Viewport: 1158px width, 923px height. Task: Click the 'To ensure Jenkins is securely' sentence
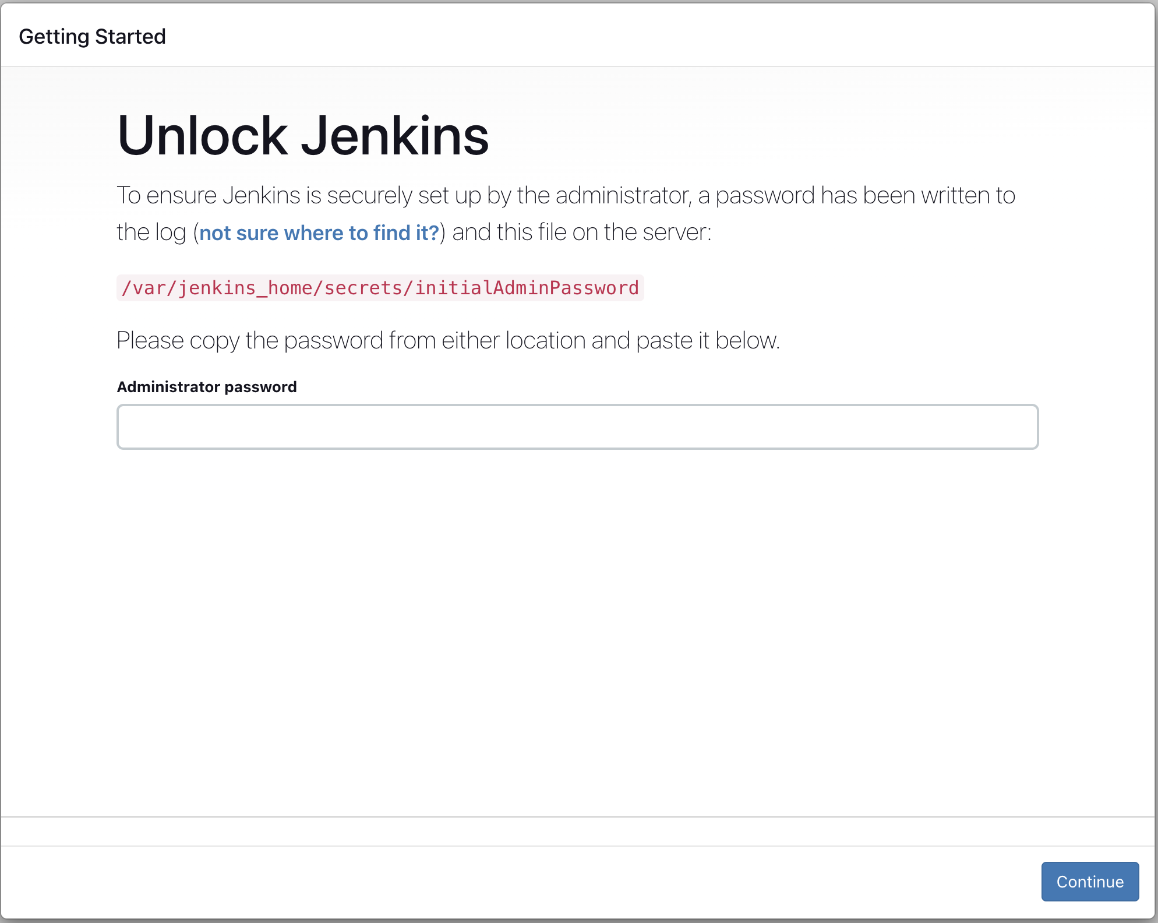(x=565, y=195)
